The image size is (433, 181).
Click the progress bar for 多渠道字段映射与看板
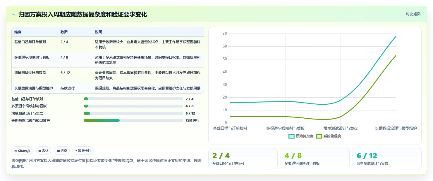(133, 106)
